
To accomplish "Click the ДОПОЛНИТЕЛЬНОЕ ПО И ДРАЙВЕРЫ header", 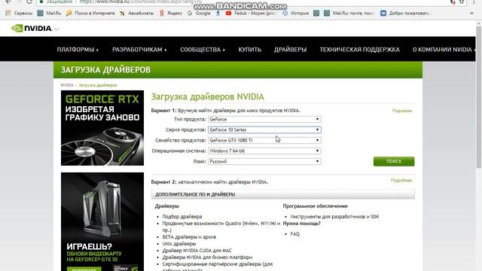I will click(x=283, y=194).
